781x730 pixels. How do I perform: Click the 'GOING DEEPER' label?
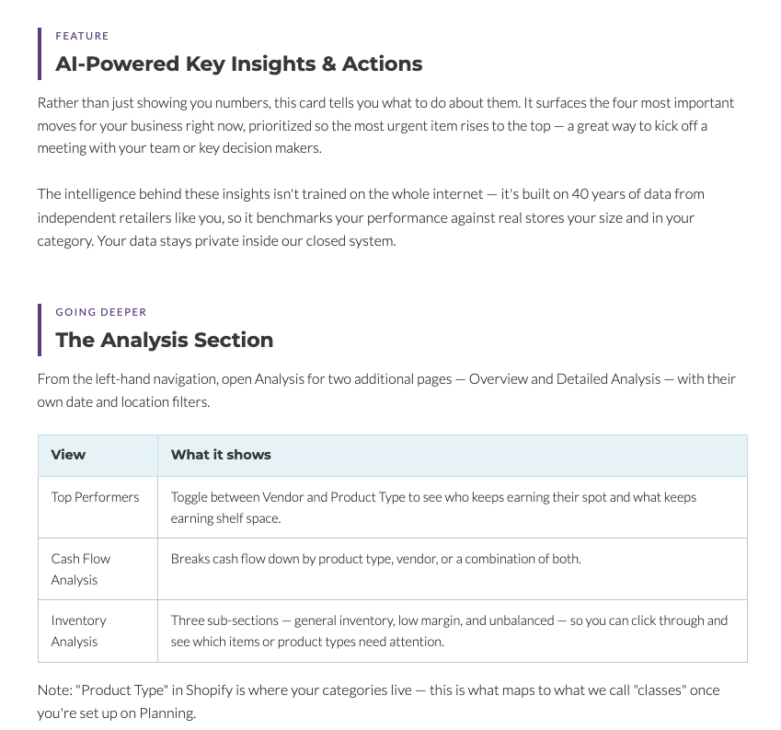click(x=101, y=312)
